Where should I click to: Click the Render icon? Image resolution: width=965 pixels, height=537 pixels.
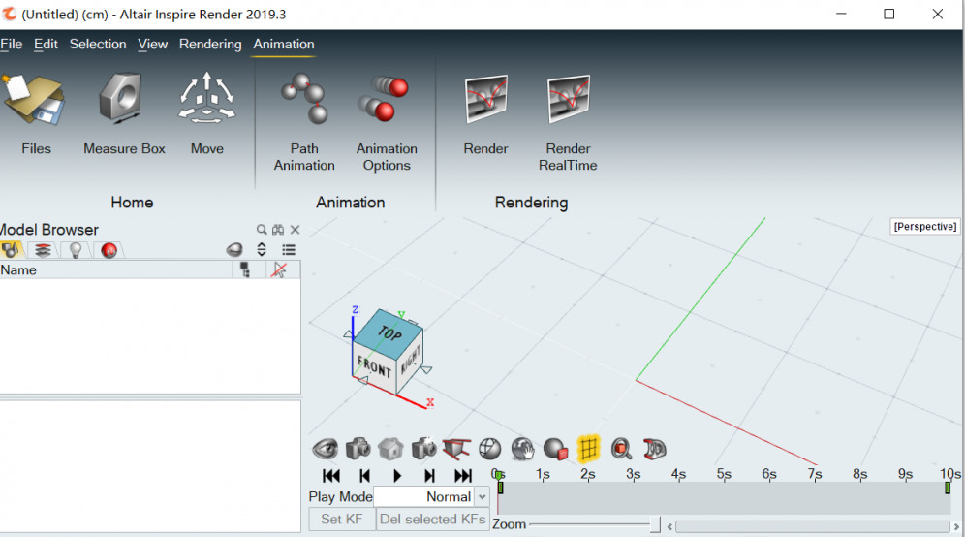pos(486,99)
